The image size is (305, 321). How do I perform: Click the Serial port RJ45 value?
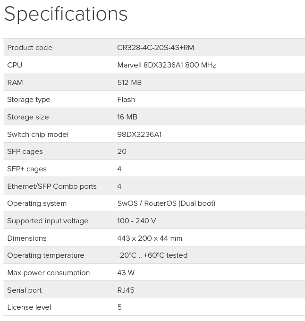[126, 290]
